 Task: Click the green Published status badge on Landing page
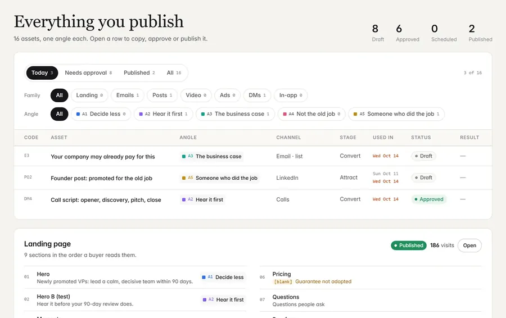[x=409, y=246]
